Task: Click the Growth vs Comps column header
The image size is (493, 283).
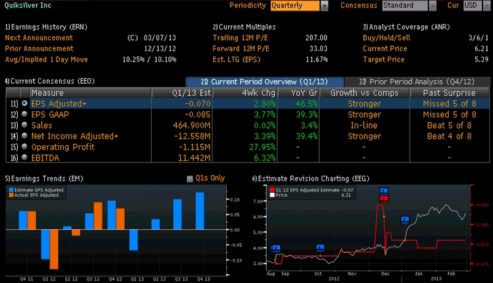Action: (x=365, y=93)
